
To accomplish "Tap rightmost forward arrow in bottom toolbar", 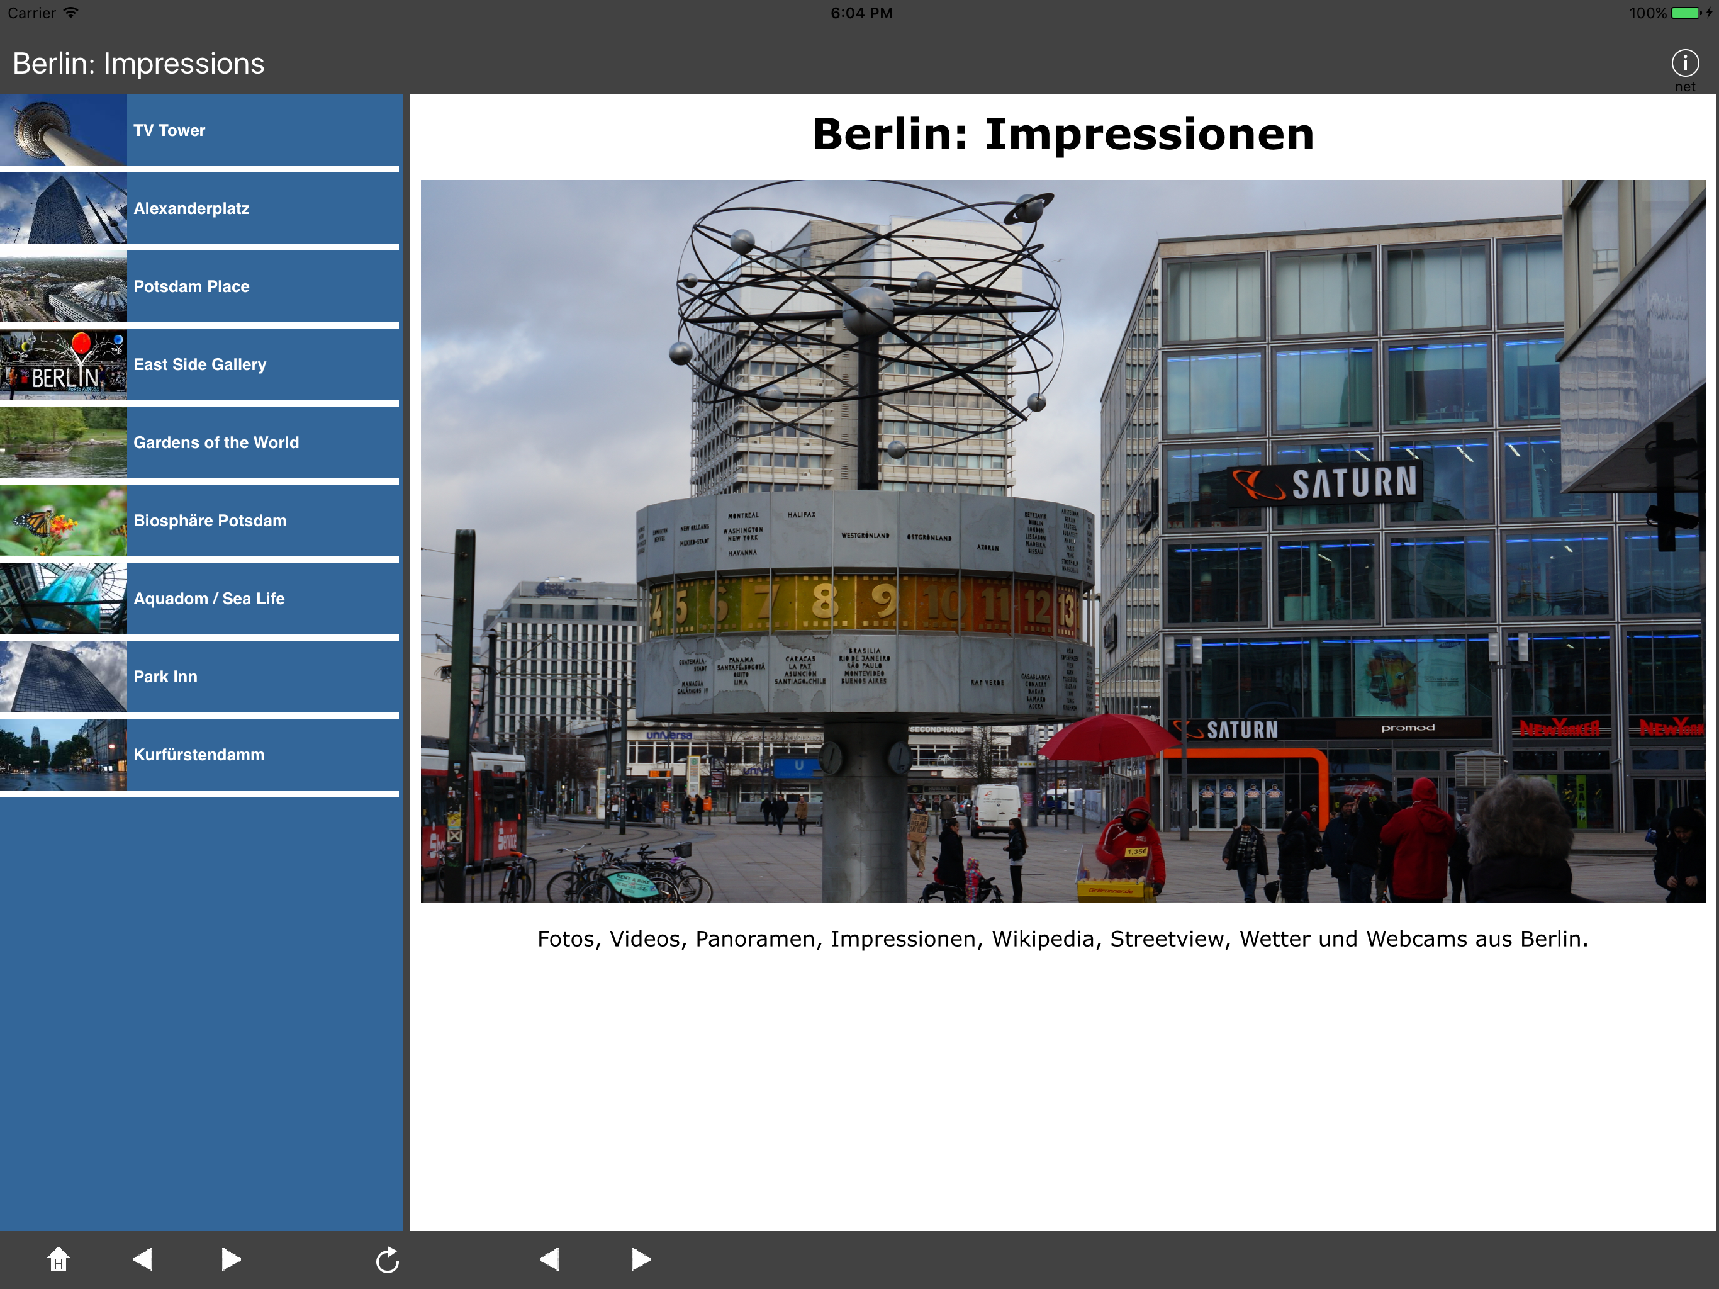I will (x=639, y=1259).
